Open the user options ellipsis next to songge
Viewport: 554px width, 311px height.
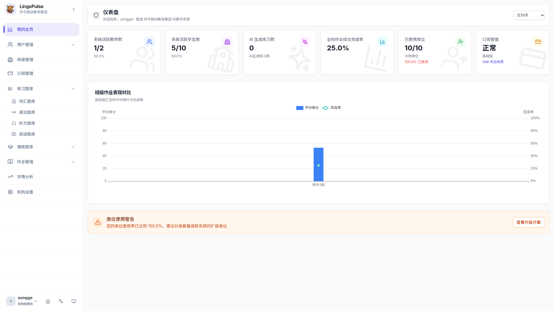point(35,301)
